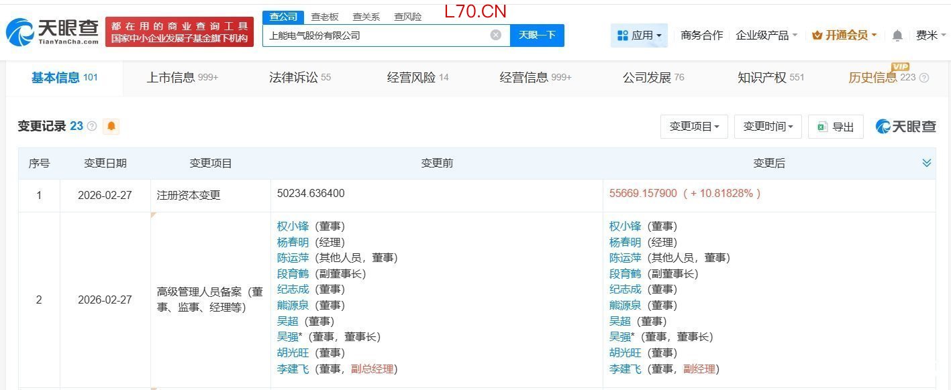Switch to the 查风险 search tab
The image size is (951, 390).
(x=408, y=17)
